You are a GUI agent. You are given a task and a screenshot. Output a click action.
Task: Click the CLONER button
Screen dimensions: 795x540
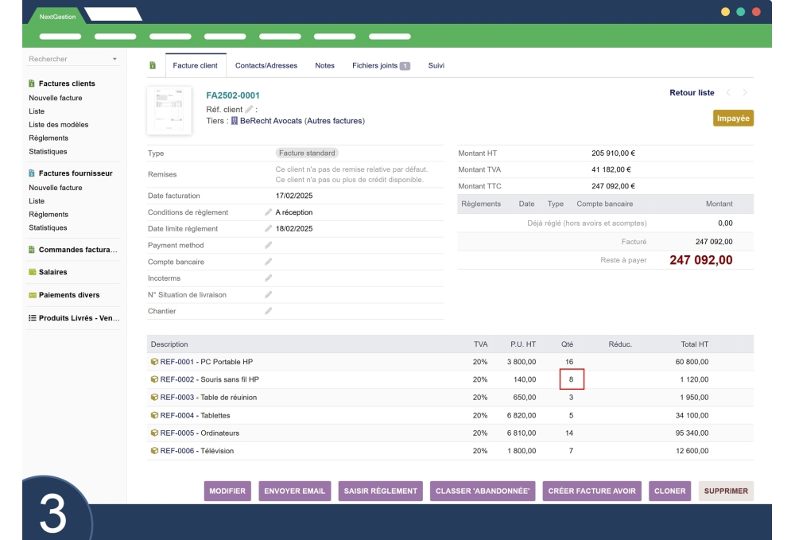(671, 491)
